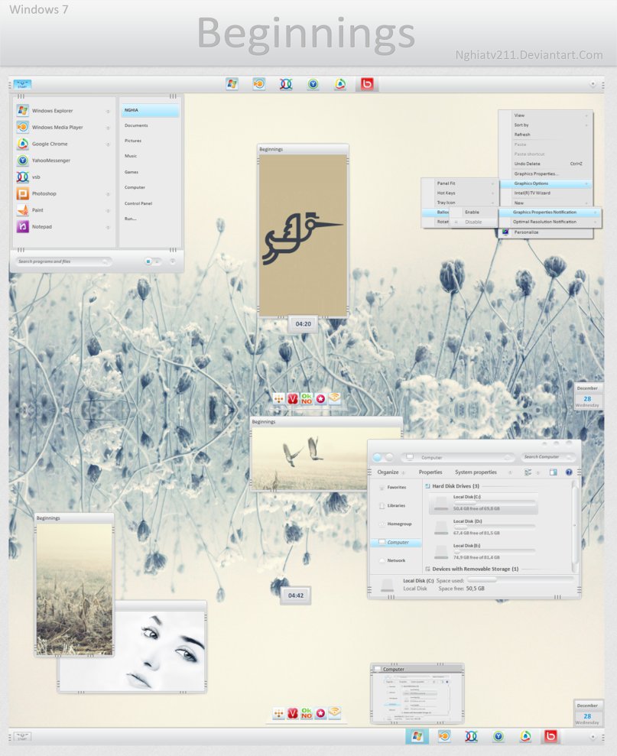Expand the Windows Explorer jump list arrow
Screen dimensions: 617x756
pyautogui.click(x=108, y=111)
